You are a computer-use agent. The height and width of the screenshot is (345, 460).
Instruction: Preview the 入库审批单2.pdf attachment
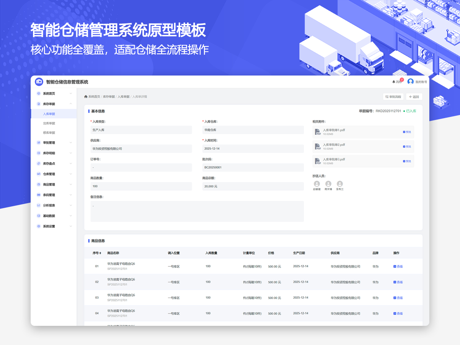[407, 146]
